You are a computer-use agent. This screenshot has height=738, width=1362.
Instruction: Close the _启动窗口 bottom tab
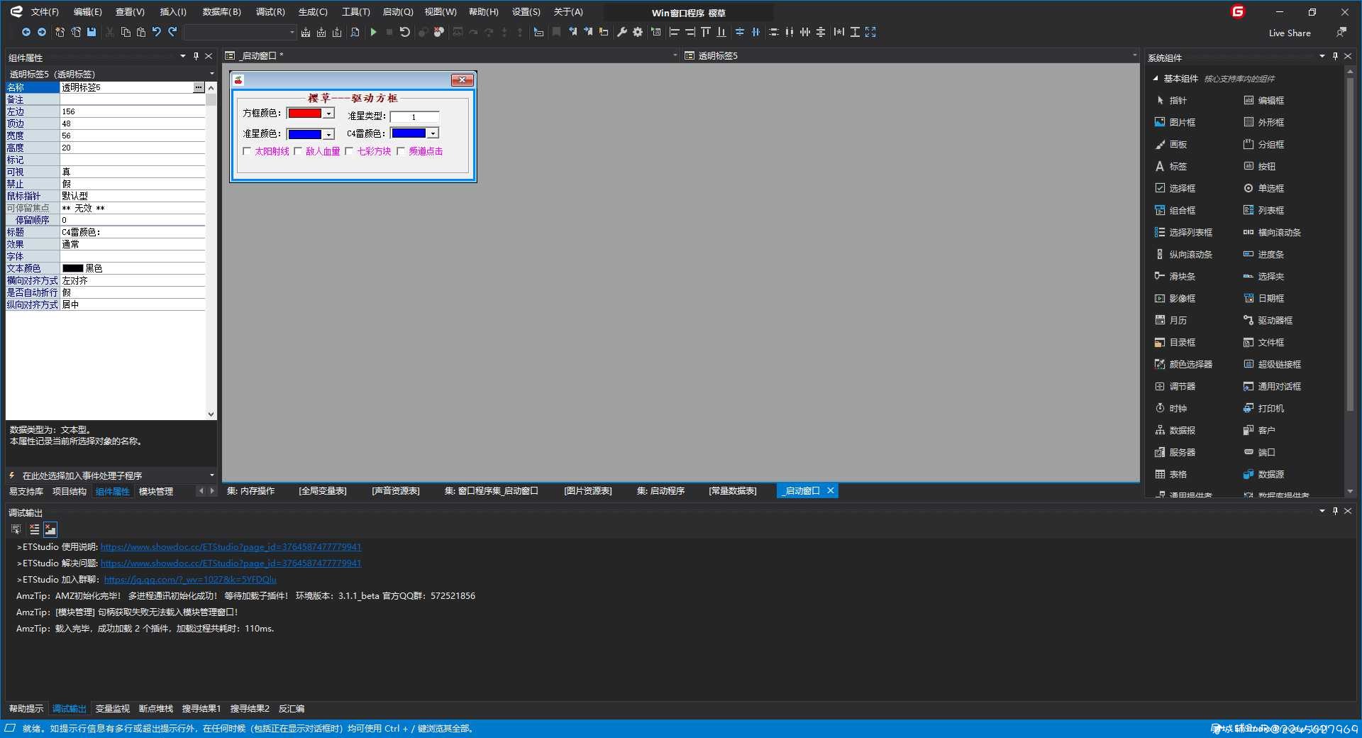point(831,490)
